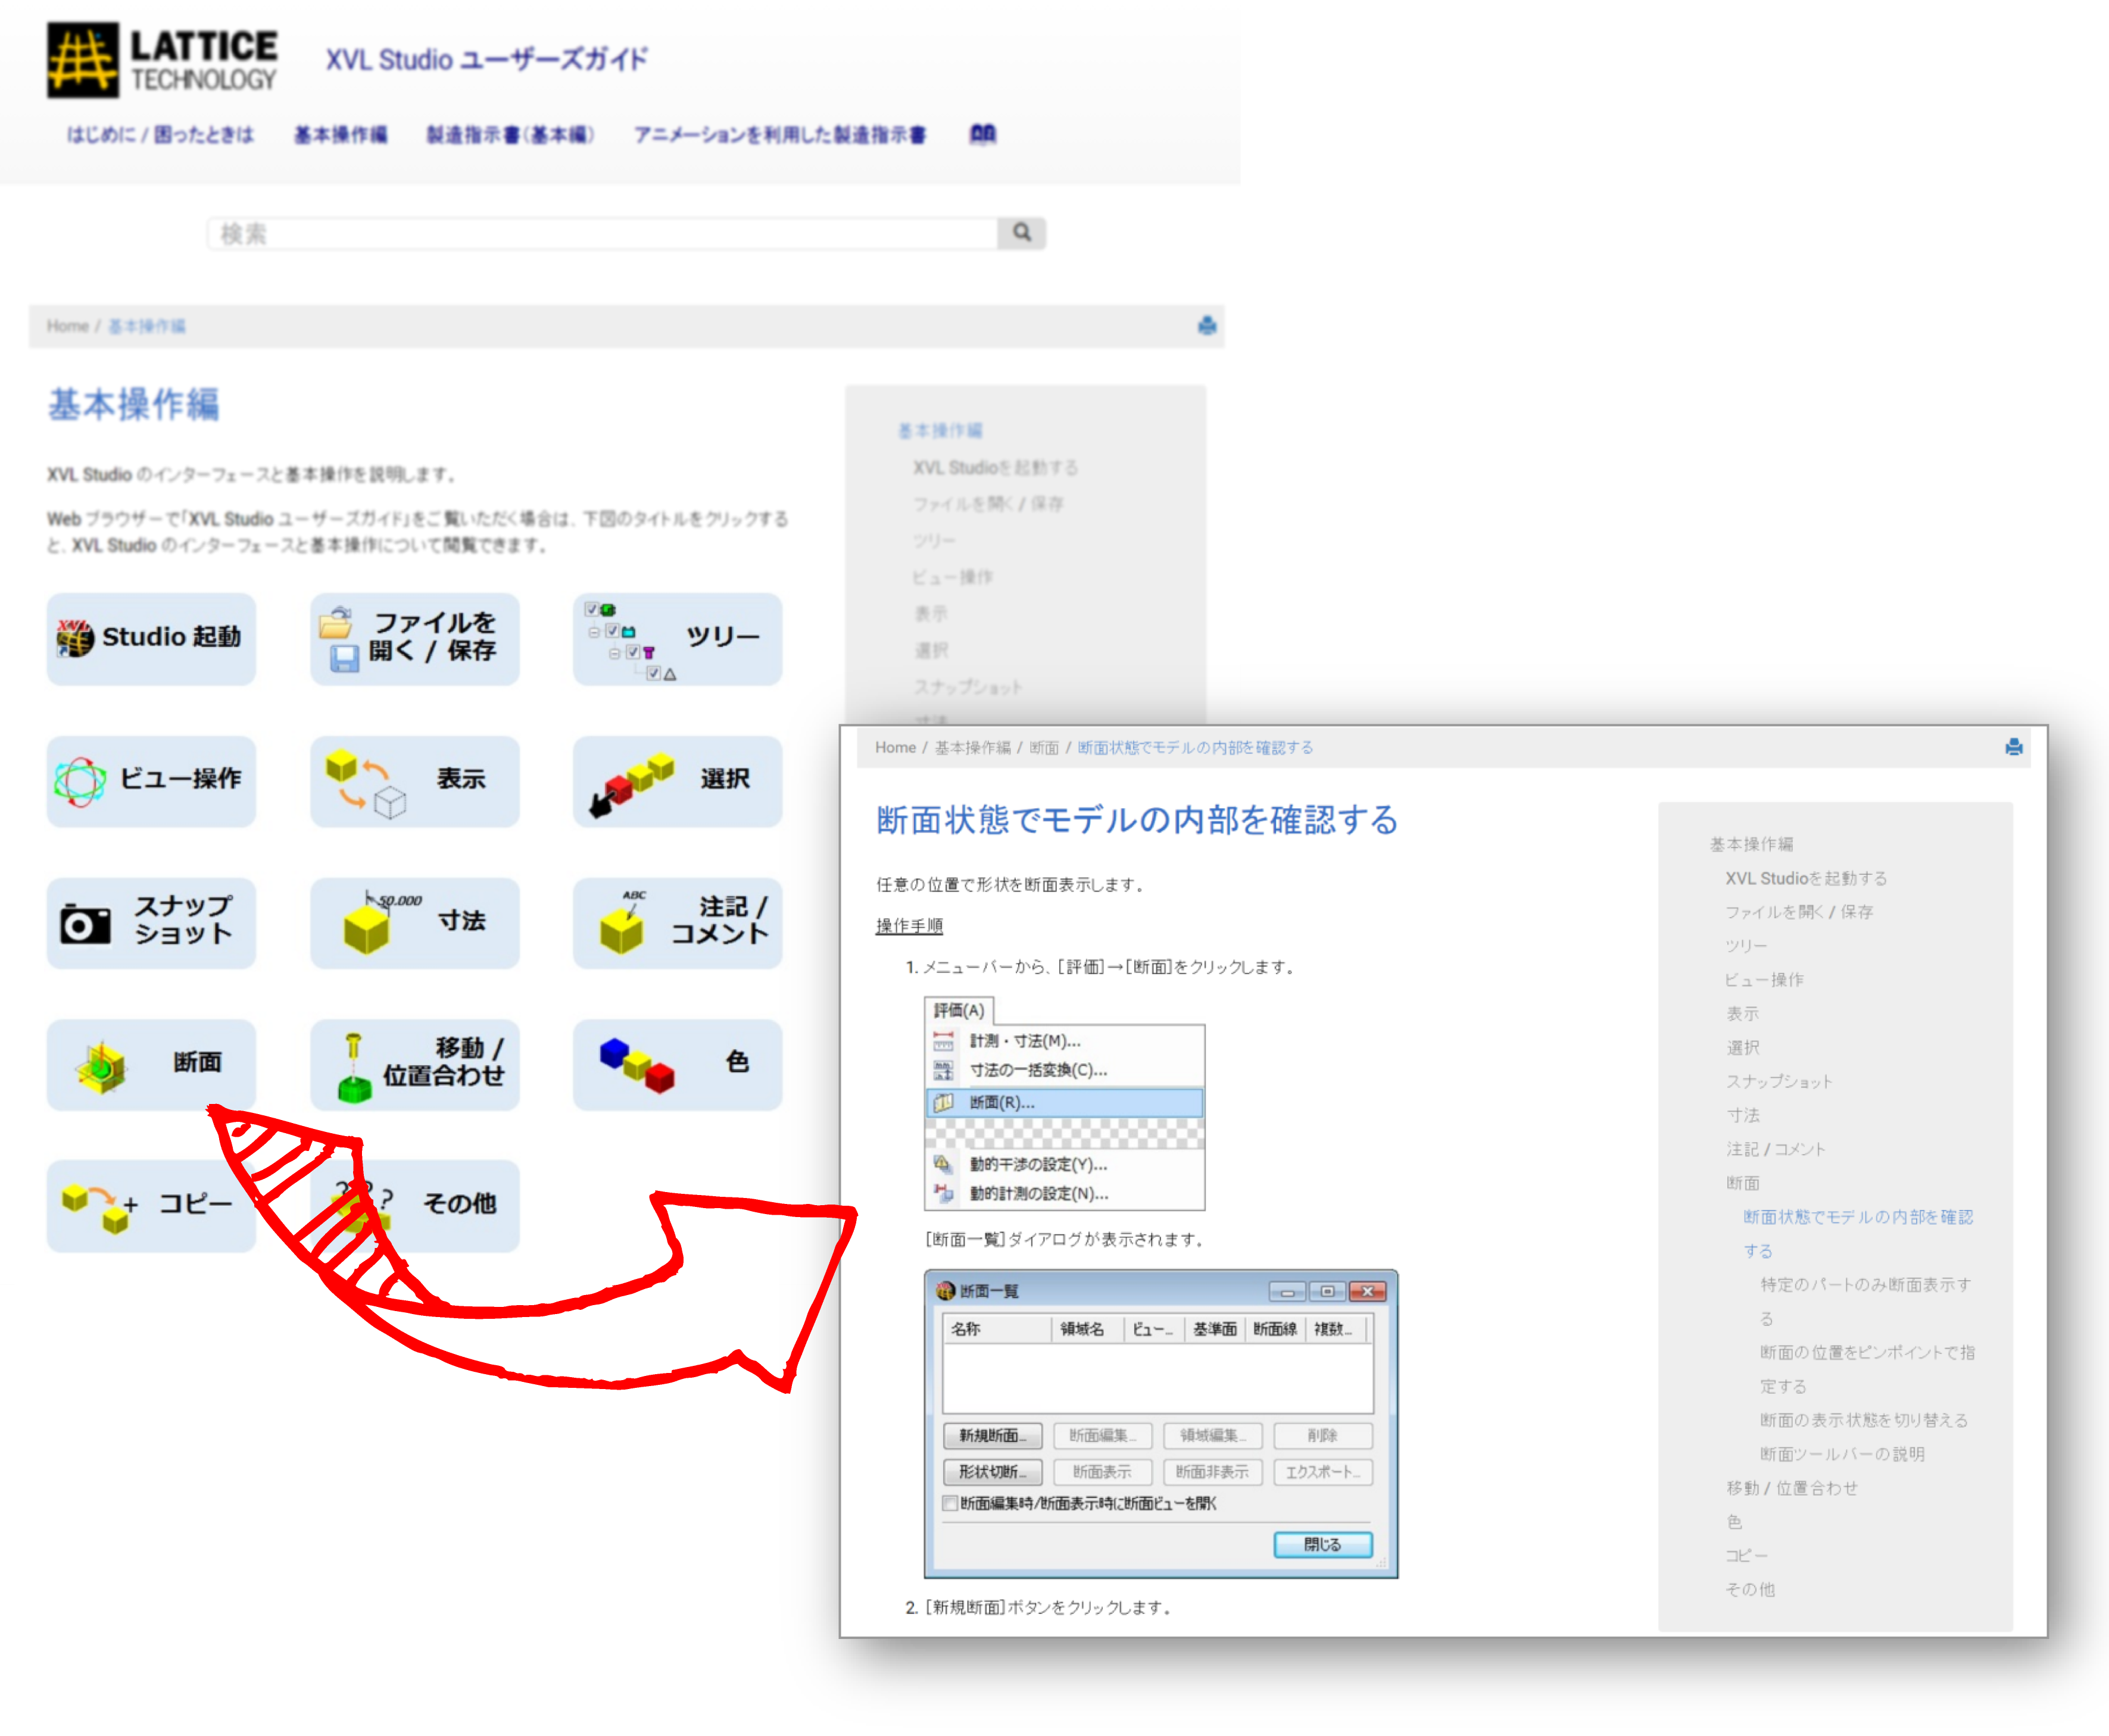Viewport: 2109px width, 1736px height.
Task: Click 断面の位置をピンポイントで指定する sidebar link
Action: click(1867, 1369)
